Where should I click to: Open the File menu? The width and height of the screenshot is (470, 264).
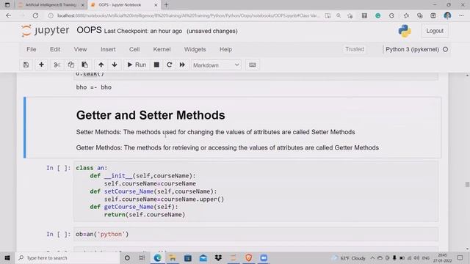click(32, 49)
